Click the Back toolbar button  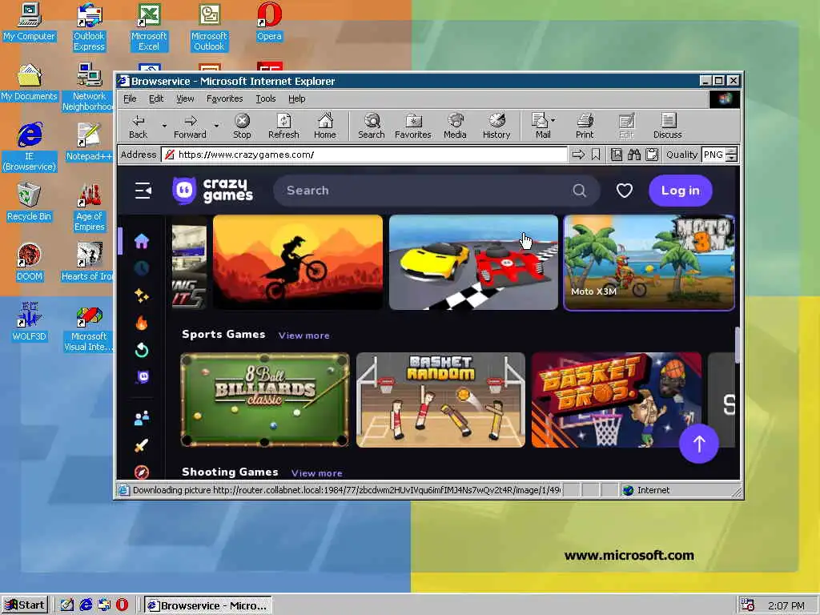[x=138, y=126]
